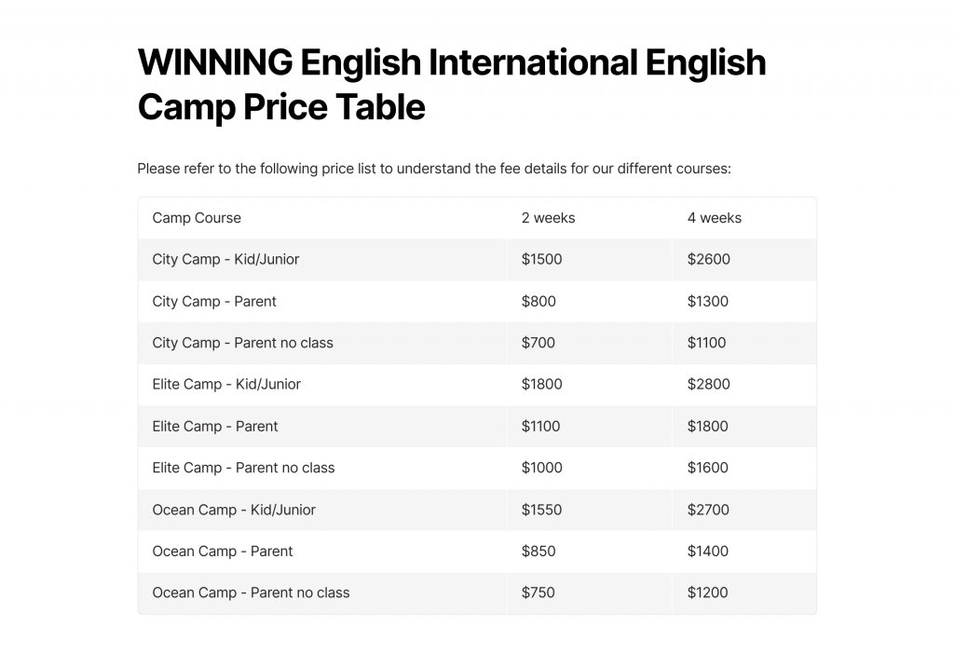The width and height of the screenshot is (954, 654).
Task: Click the $1200 price cell
Action: (x=708, y=593)
